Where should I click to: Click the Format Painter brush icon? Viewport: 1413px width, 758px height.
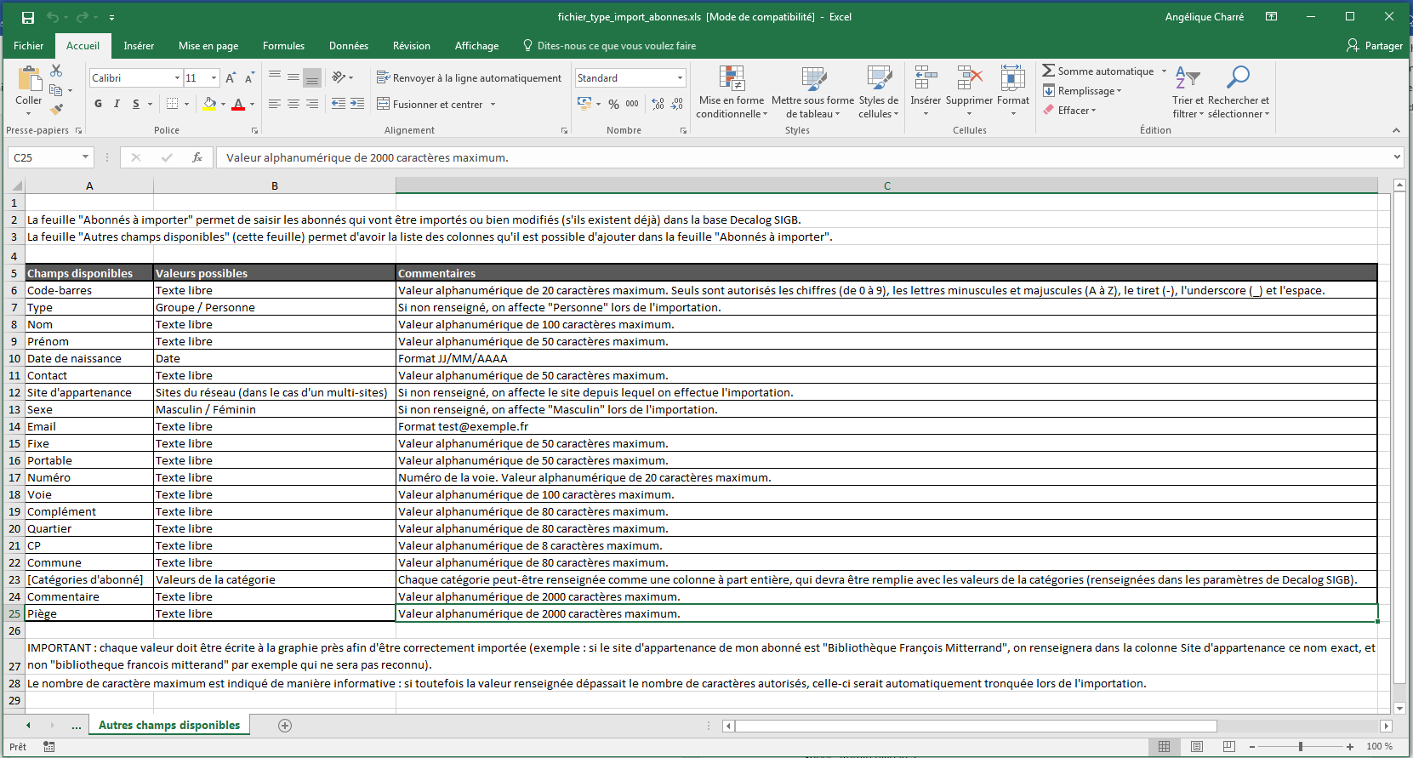(56, 109)
